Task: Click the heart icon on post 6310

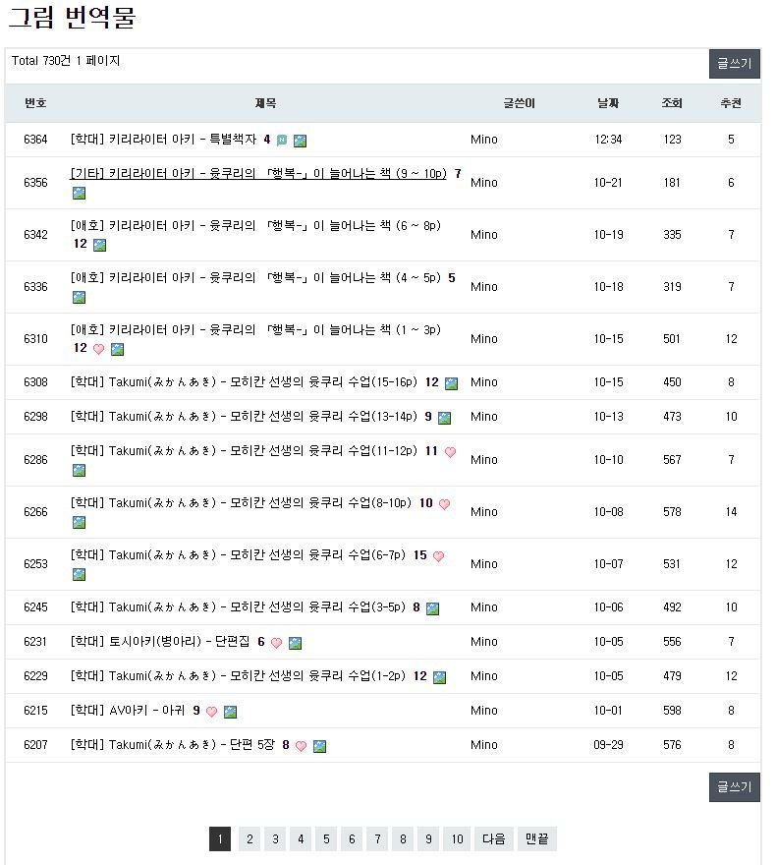Action: pyautogui.click(x=98, y=349)
